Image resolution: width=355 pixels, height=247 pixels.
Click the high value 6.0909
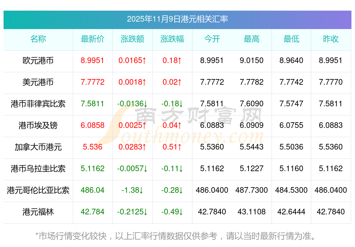coord(252,125)
